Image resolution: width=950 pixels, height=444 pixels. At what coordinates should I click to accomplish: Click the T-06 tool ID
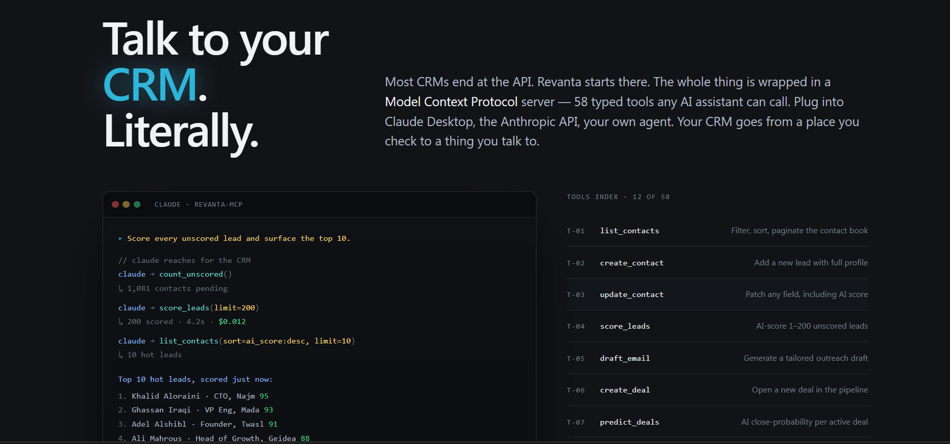click(x=576, y=390)
